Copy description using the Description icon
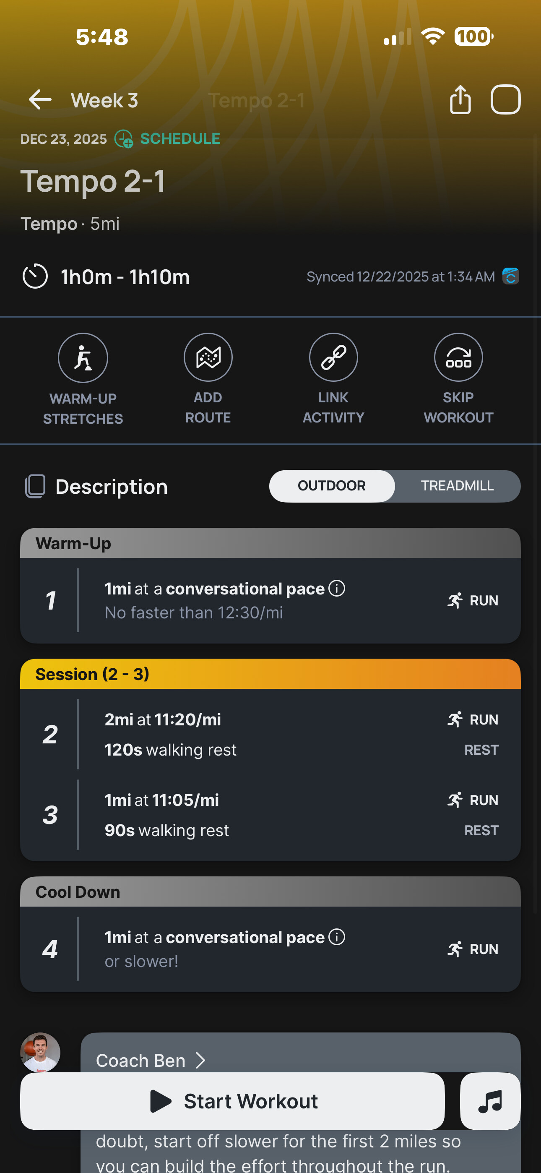541x1173 pixels. pos(35,486)
